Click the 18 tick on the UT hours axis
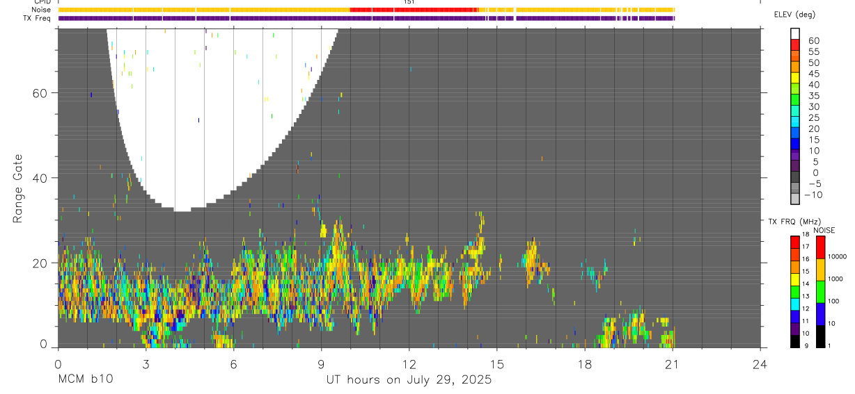 584,364
